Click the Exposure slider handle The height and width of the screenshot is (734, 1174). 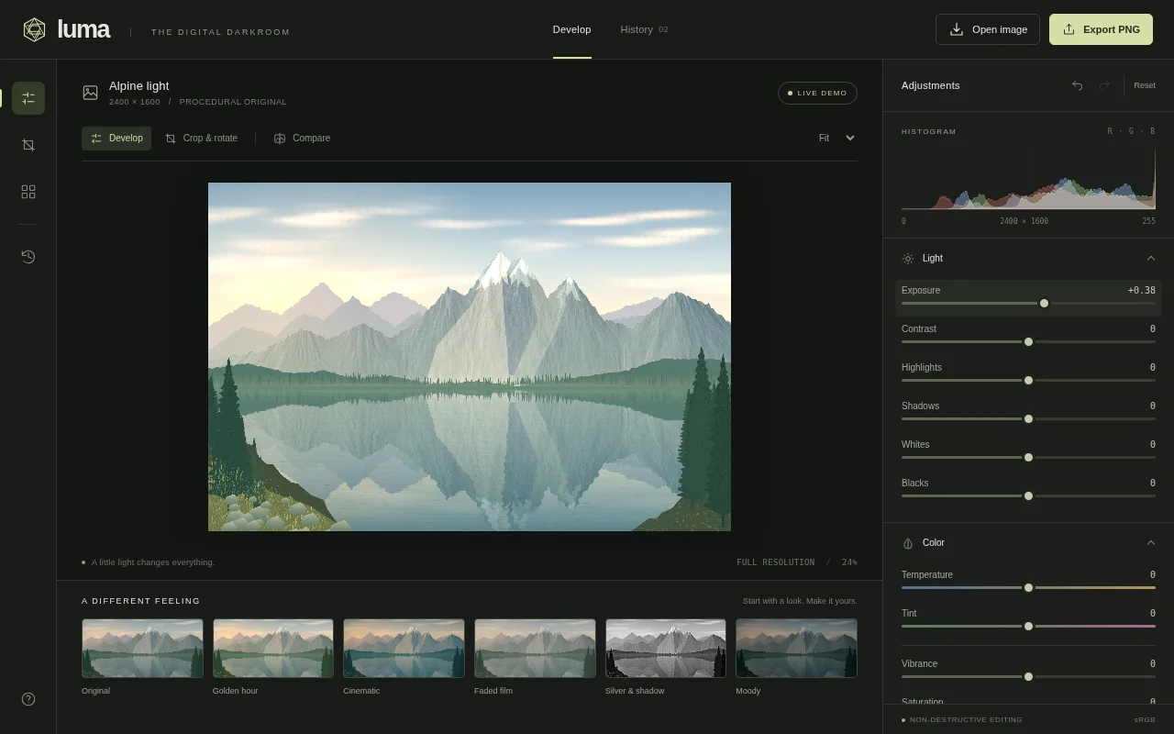[1044, 304]
